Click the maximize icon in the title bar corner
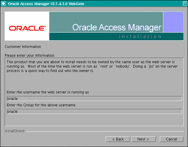 tap(185, 3)
